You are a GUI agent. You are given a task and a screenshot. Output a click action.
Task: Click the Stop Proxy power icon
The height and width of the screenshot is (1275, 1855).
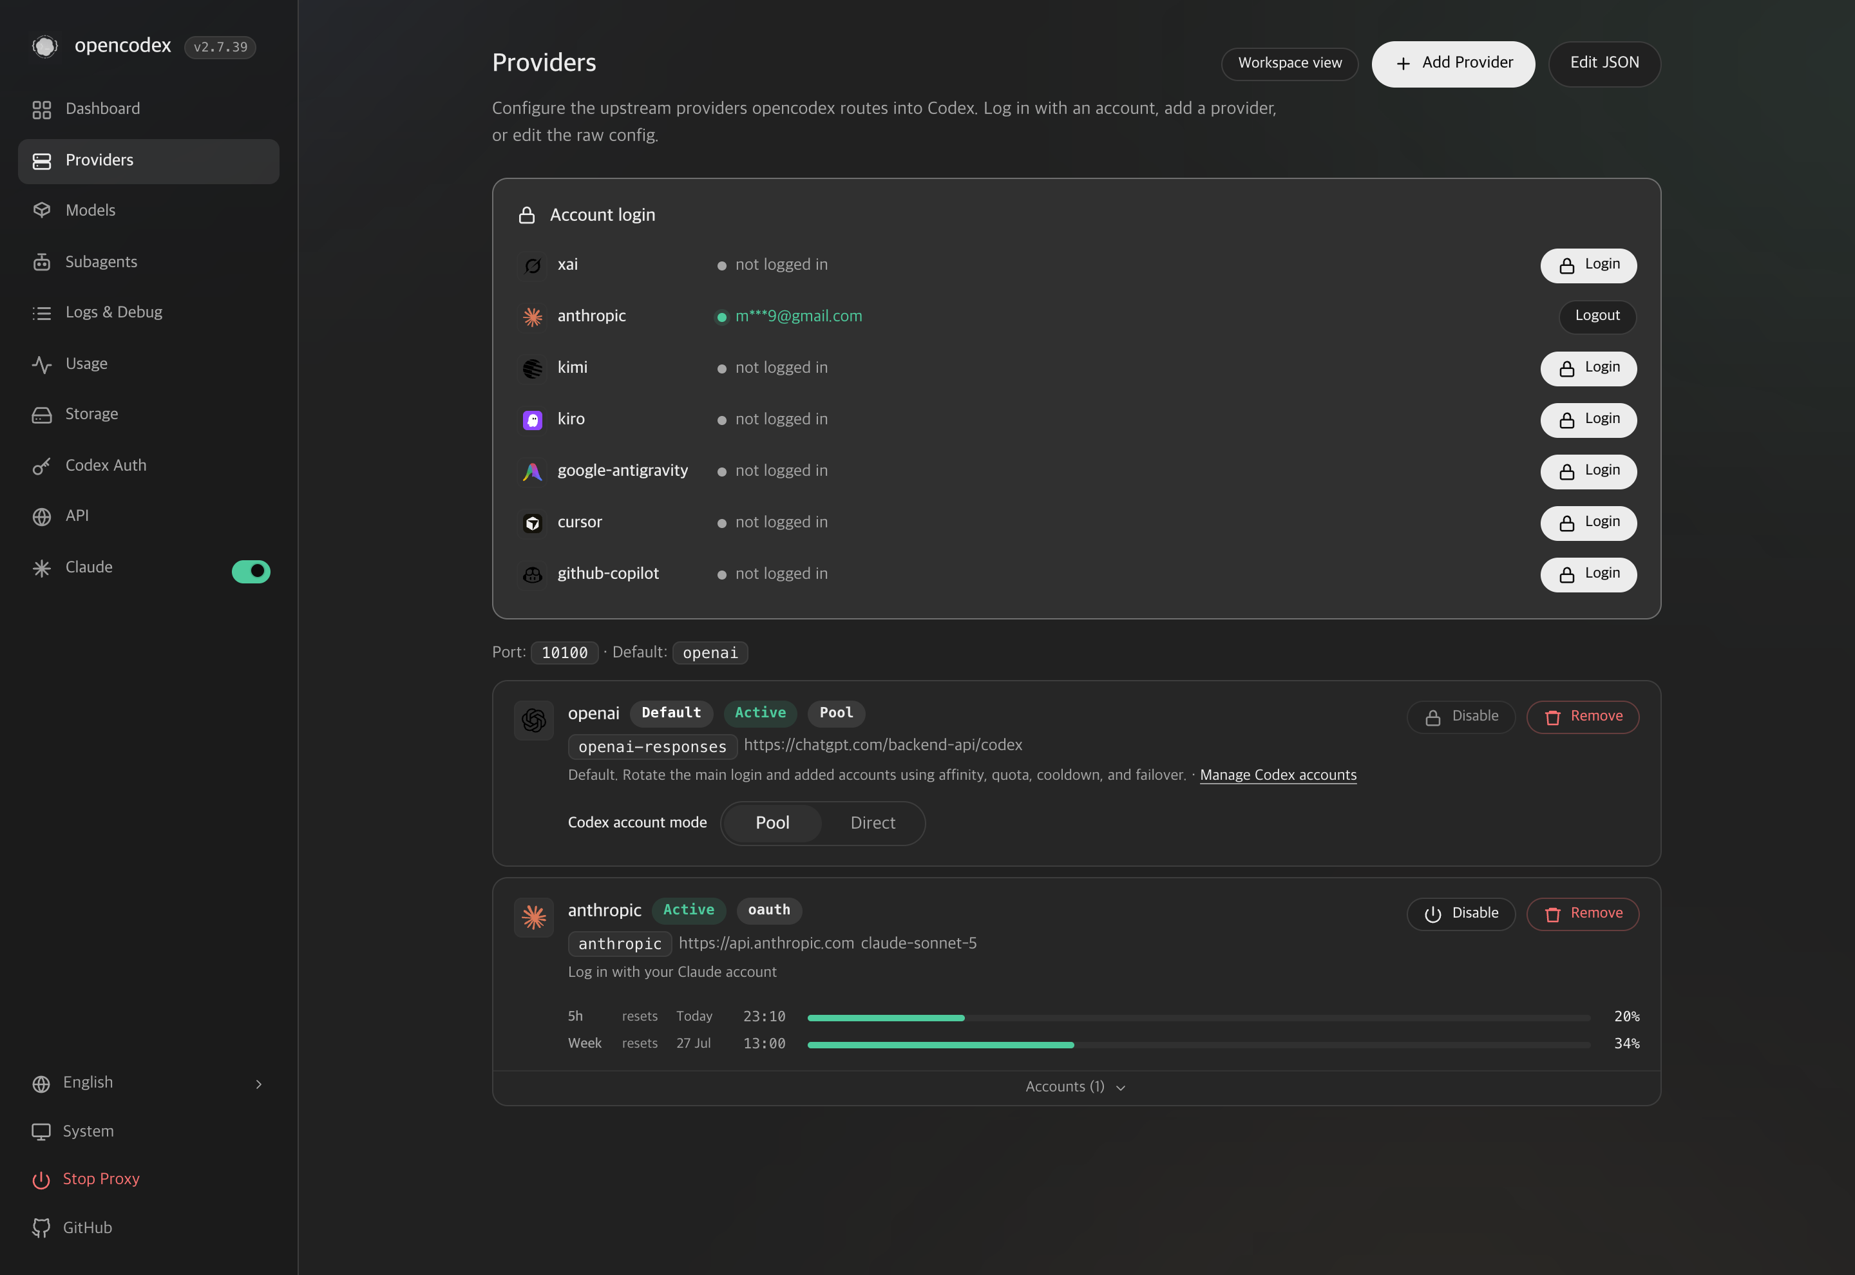tap(41, 1180)
